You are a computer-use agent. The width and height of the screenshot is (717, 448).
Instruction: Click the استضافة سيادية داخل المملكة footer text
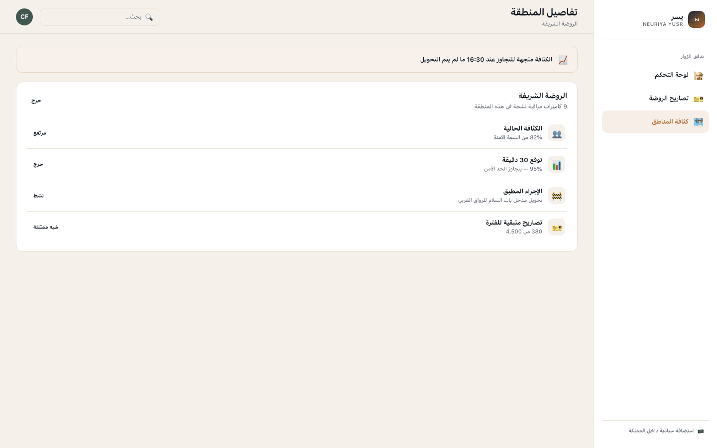click(661, 431)
